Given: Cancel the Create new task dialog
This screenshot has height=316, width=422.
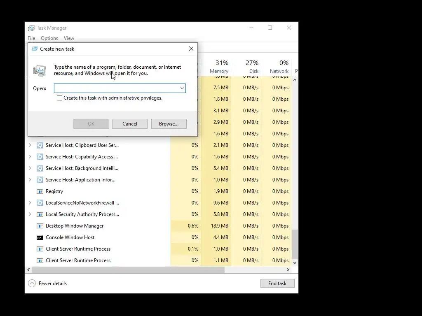Looking at the screenshot, I should [130, 124].
